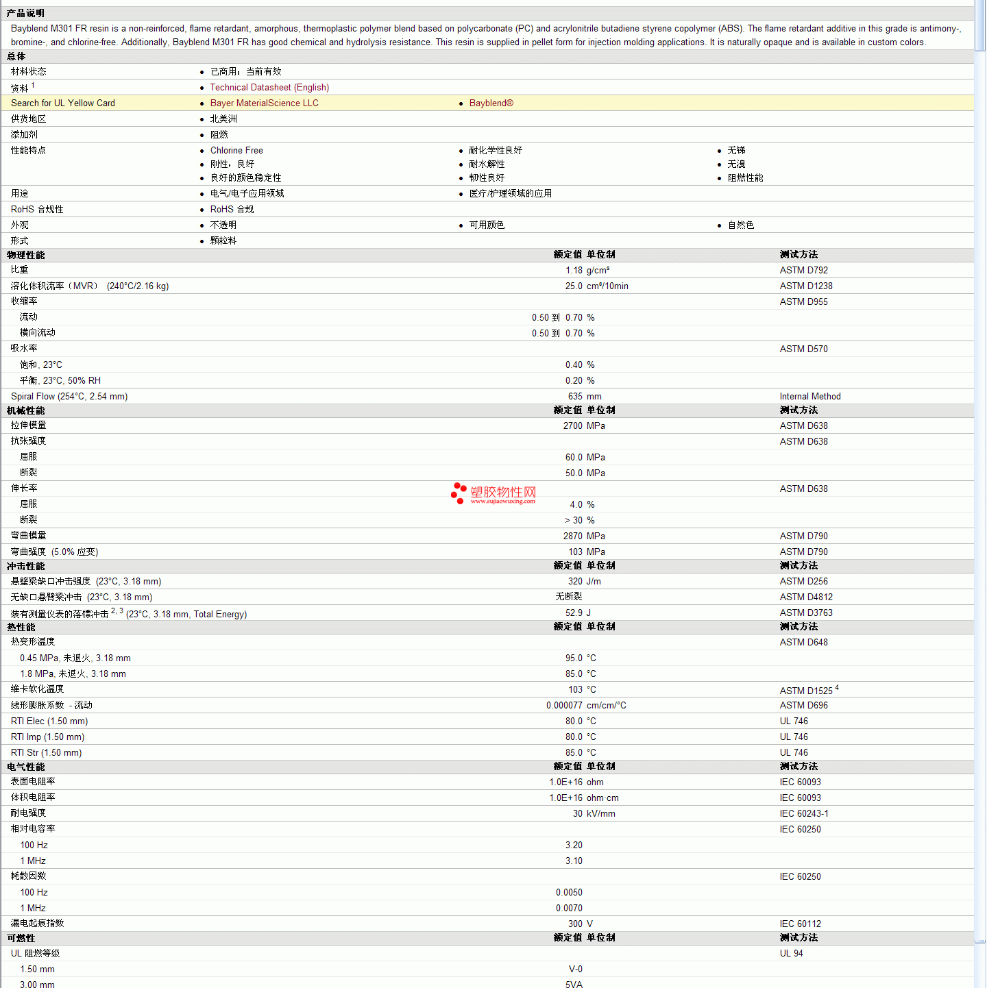Screen dimensions: 987x988
Task: Click the Bayblend M301 FR product description paragraph
Action: click(x=487, y=36)
